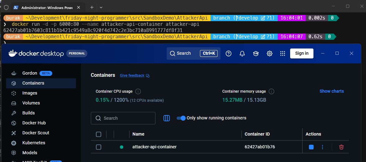This screenshot has height=162, width=366.
Task: Click the manage columns icon
Action: pyautogui.click(x=167, y=118)
